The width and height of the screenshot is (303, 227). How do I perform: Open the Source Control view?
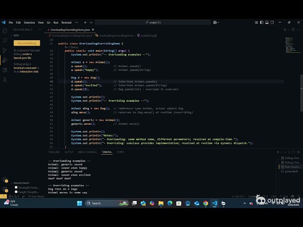(x=5, y=51)
